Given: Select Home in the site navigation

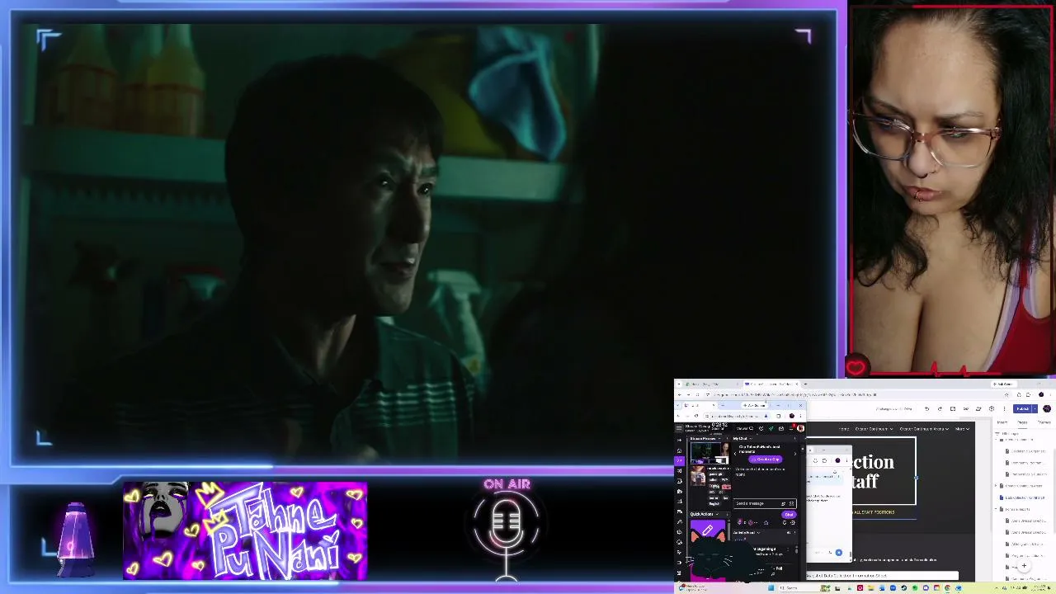Looking at the screenshot, I should coord(844,429).
